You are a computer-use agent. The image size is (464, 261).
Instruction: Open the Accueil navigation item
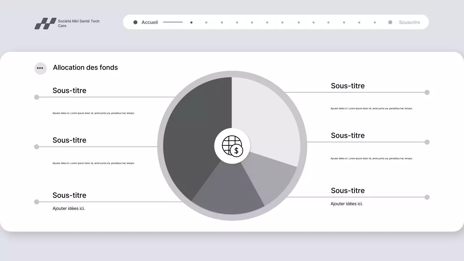point(149,22)
